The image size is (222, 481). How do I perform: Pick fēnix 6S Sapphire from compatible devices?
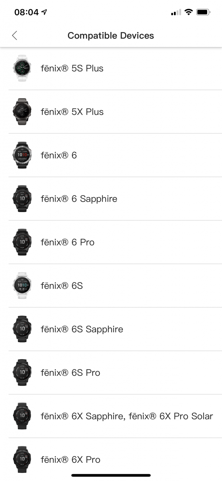(x=115, y=329)
